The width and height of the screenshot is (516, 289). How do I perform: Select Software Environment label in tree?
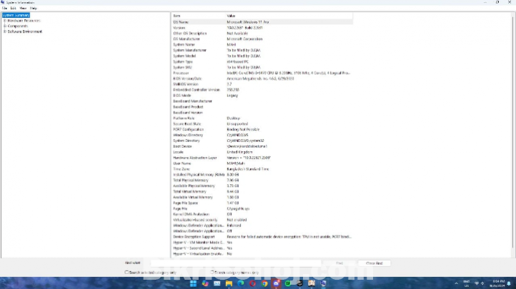point(25,31)
